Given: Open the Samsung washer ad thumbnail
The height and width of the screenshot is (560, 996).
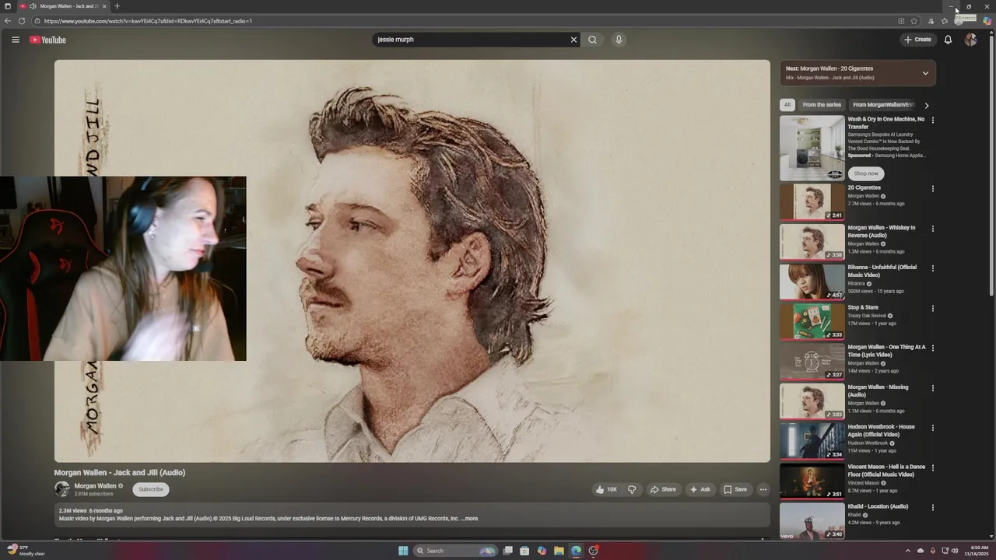Looking at the screenshot, I should [x=812, y=148].
